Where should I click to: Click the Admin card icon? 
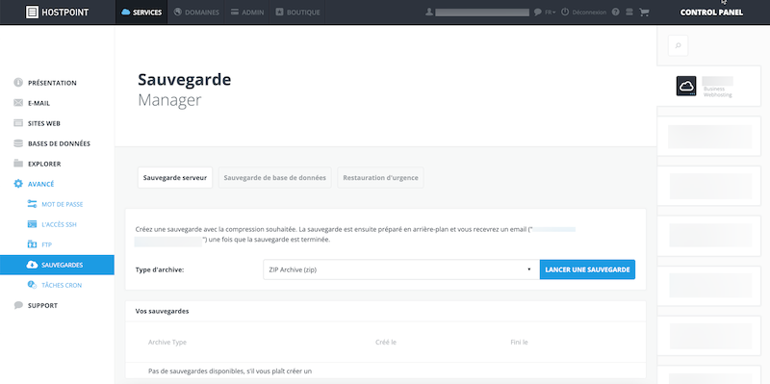pyautogui.click(x=235, y=12)
